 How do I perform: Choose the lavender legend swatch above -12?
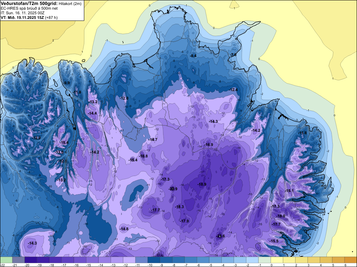coord(129,260)
